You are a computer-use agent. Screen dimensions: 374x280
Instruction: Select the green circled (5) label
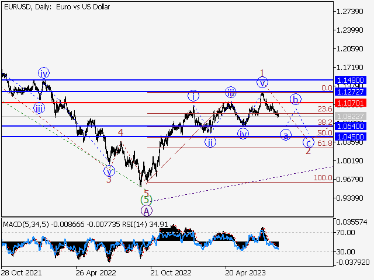coord(146,199)
